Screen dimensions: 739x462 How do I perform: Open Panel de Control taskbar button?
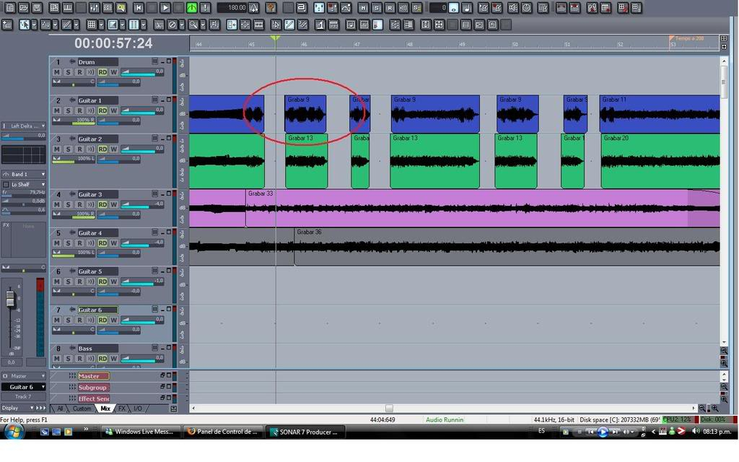[x=223, y=432]
